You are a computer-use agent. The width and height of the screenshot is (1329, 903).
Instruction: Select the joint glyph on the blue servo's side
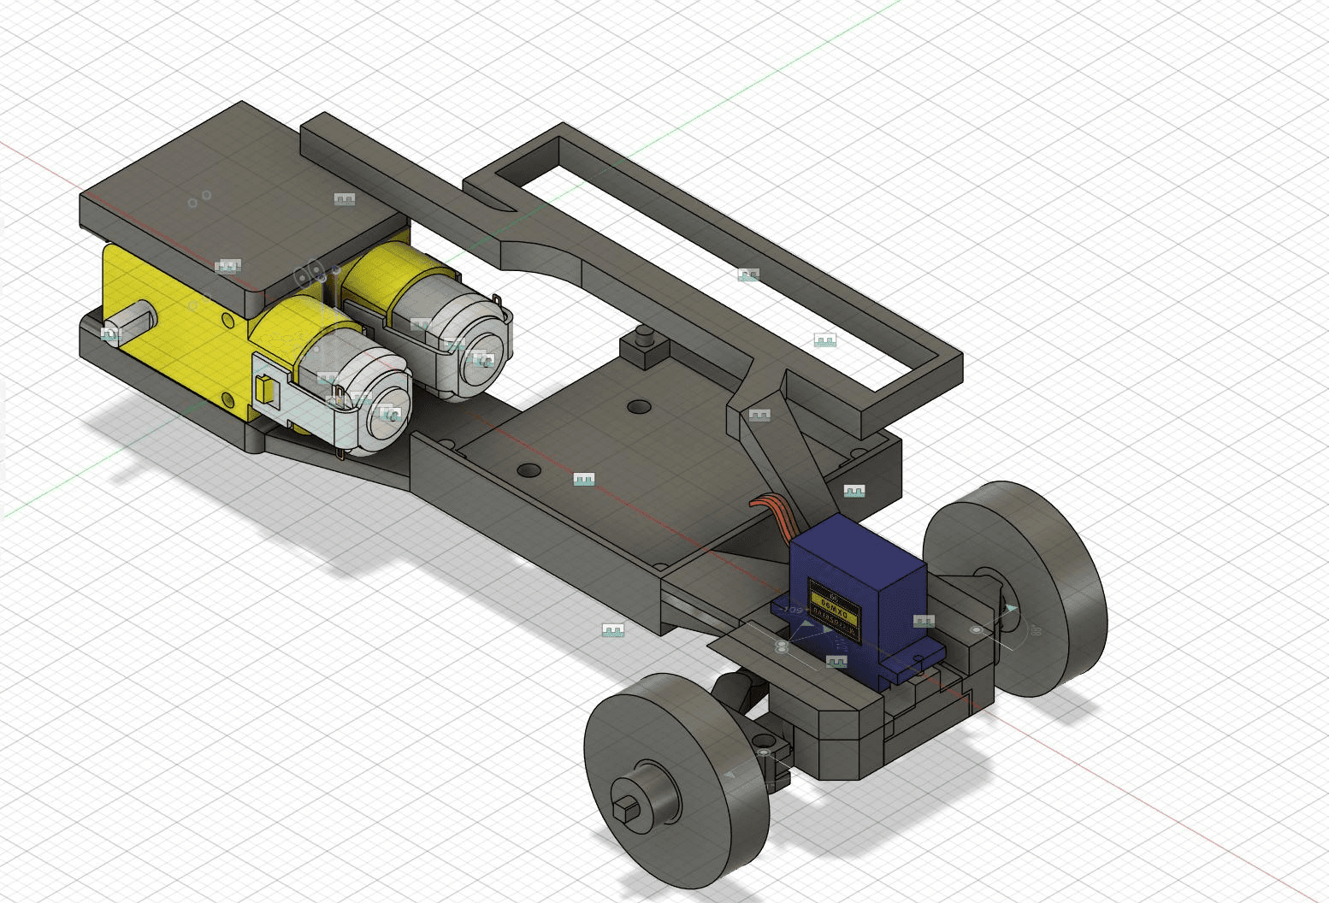924,621
